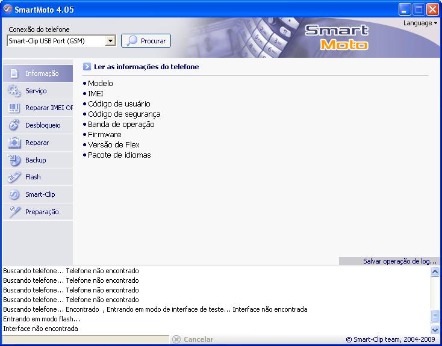
Task: Click the Modelo list item
Action: click(x=101, y=84)
